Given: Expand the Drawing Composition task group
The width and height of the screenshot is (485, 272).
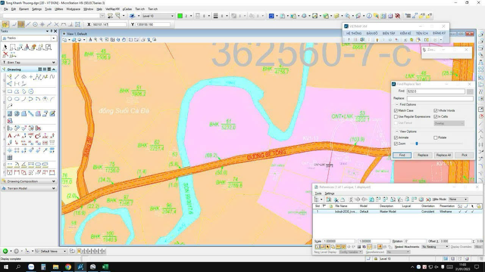Looking at the screenshot, I should pos(29,181).
